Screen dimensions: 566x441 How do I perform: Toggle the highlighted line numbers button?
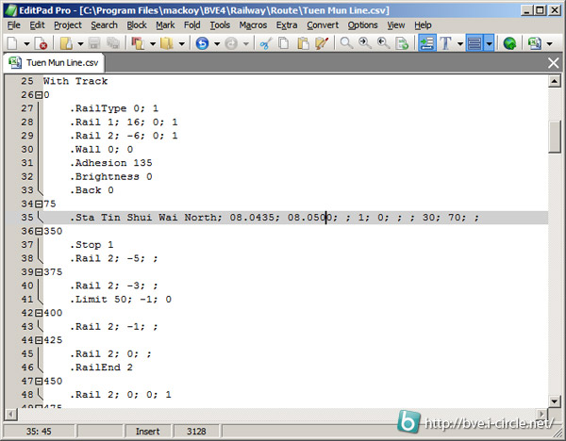pos(425,43)
